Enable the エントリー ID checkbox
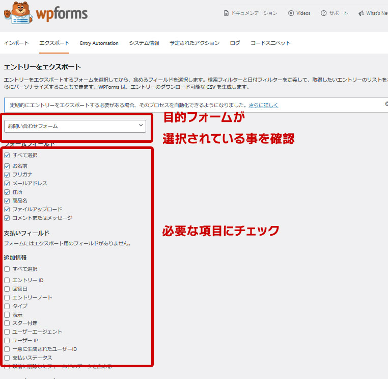This screenshot has width=388, height=379. click(7, 281)
